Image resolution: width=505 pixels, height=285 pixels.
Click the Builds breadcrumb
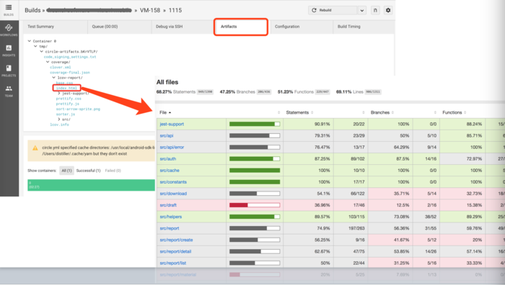click(x=32, y=10)
